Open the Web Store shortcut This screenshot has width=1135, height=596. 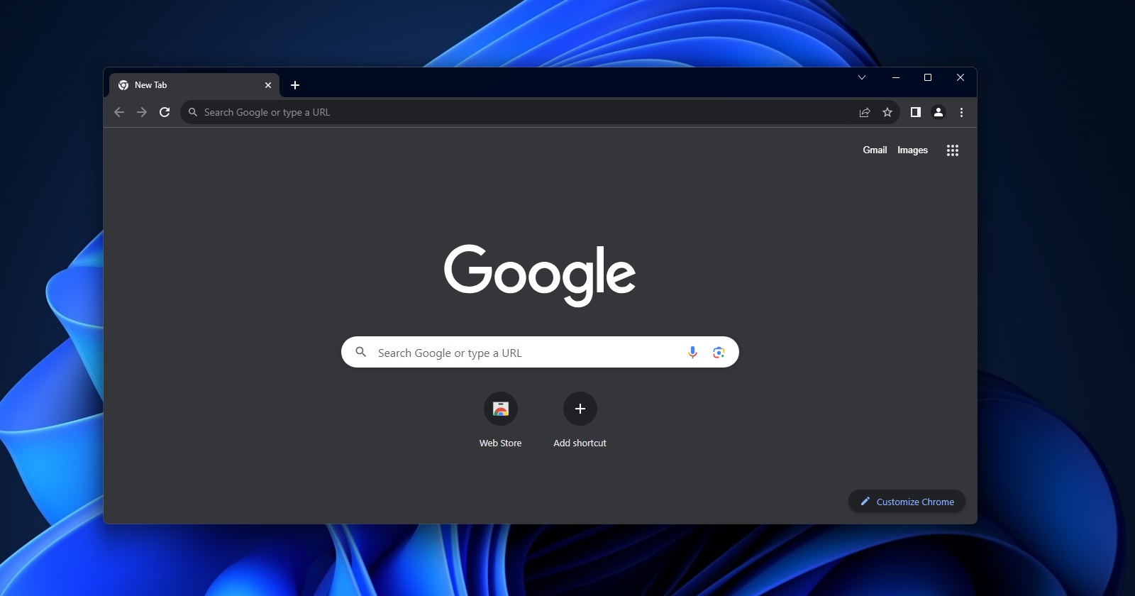(x=501, y=409)
